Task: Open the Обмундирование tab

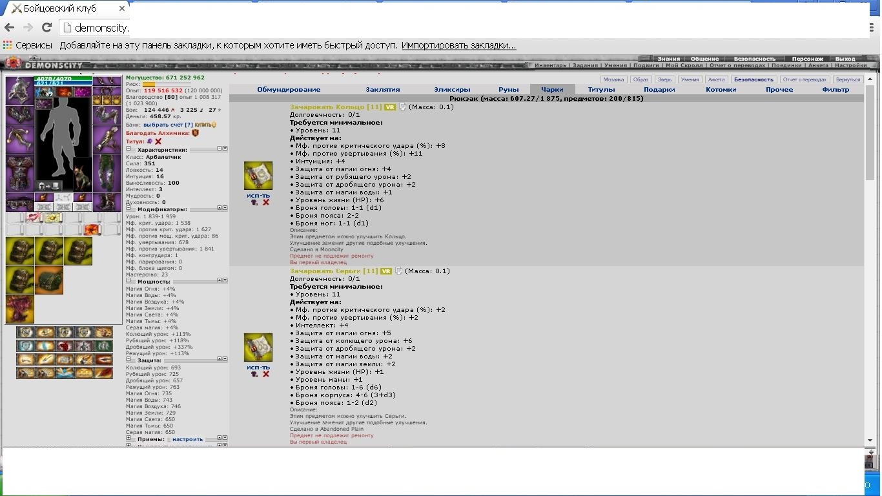Action: (x=289, y=90)
